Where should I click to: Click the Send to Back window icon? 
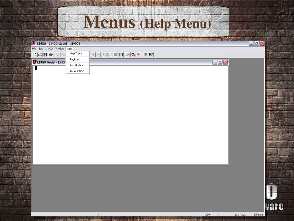click(128, 55)
